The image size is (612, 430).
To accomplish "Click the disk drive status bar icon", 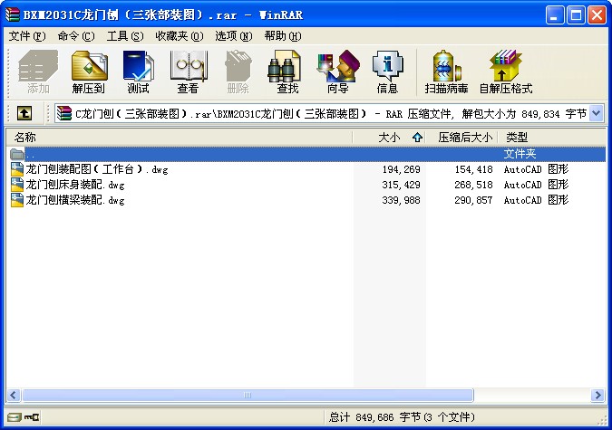I will pyautogui.click(x=14, y=417).
